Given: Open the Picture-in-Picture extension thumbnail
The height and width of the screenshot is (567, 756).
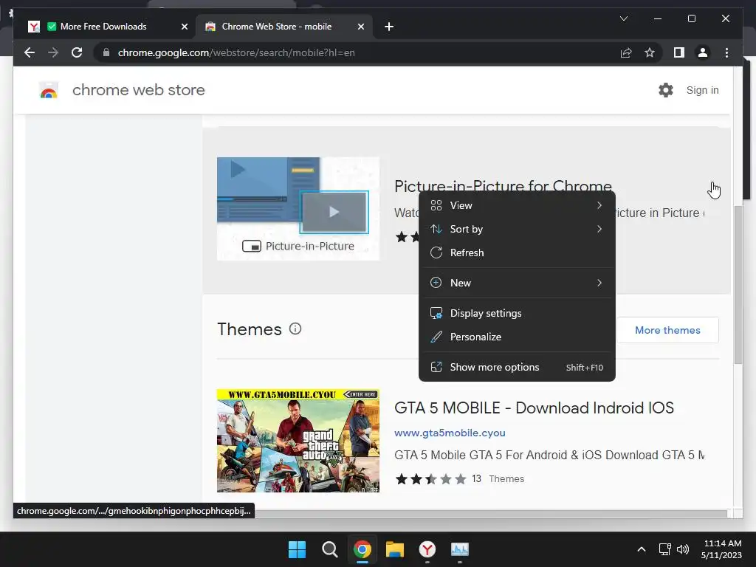Looking at the screenshot, I should 298,209.
